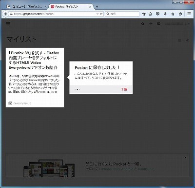Expand the URL bar history dropdown arrow
The width and height of the screenshot is (195, 188).
click(97, 14)
